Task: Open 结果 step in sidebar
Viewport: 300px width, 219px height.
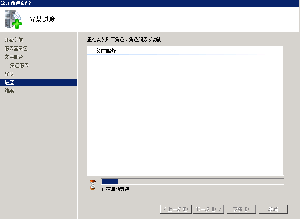Action: point(9,91)
